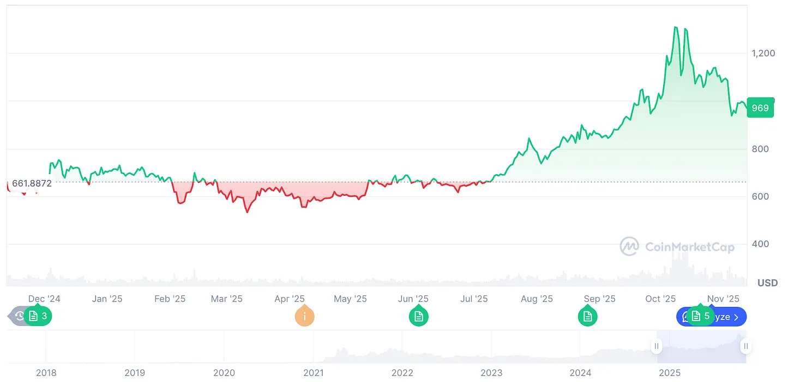Click the speech bubble icon on the blue Analyze button

[x=685, y=316]
